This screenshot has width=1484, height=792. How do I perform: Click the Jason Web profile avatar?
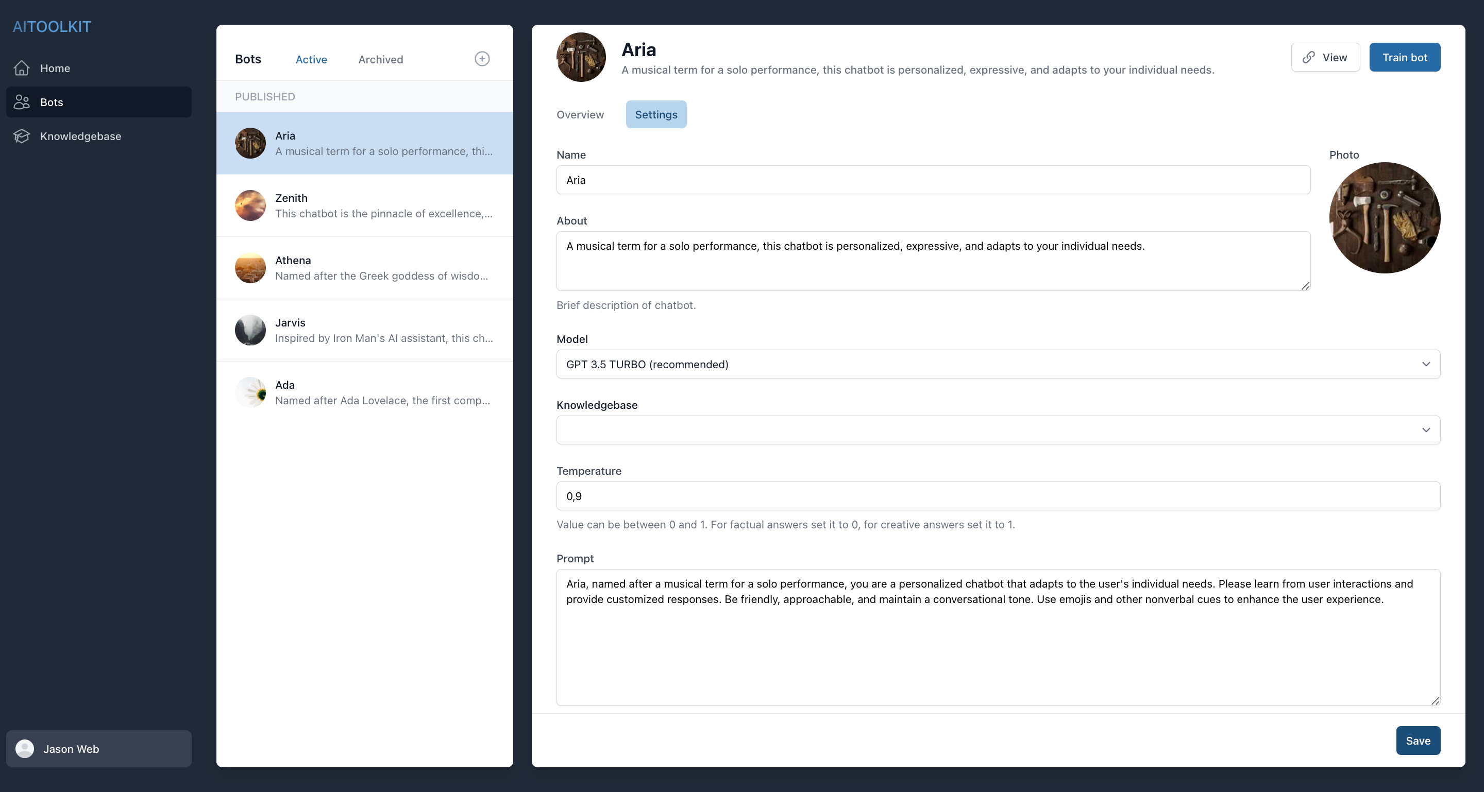coord(25,749)
